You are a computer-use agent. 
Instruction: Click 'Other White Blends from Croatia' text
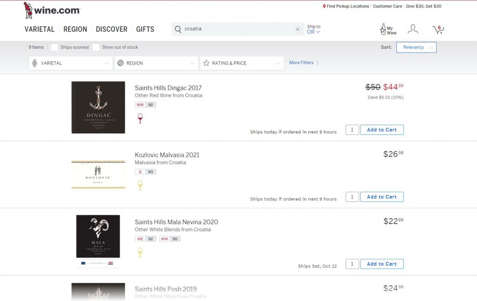(173, 230)
